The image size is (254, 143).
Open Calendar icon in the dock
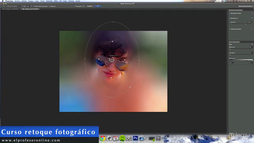pyautogui.click(x=115, y=138)
